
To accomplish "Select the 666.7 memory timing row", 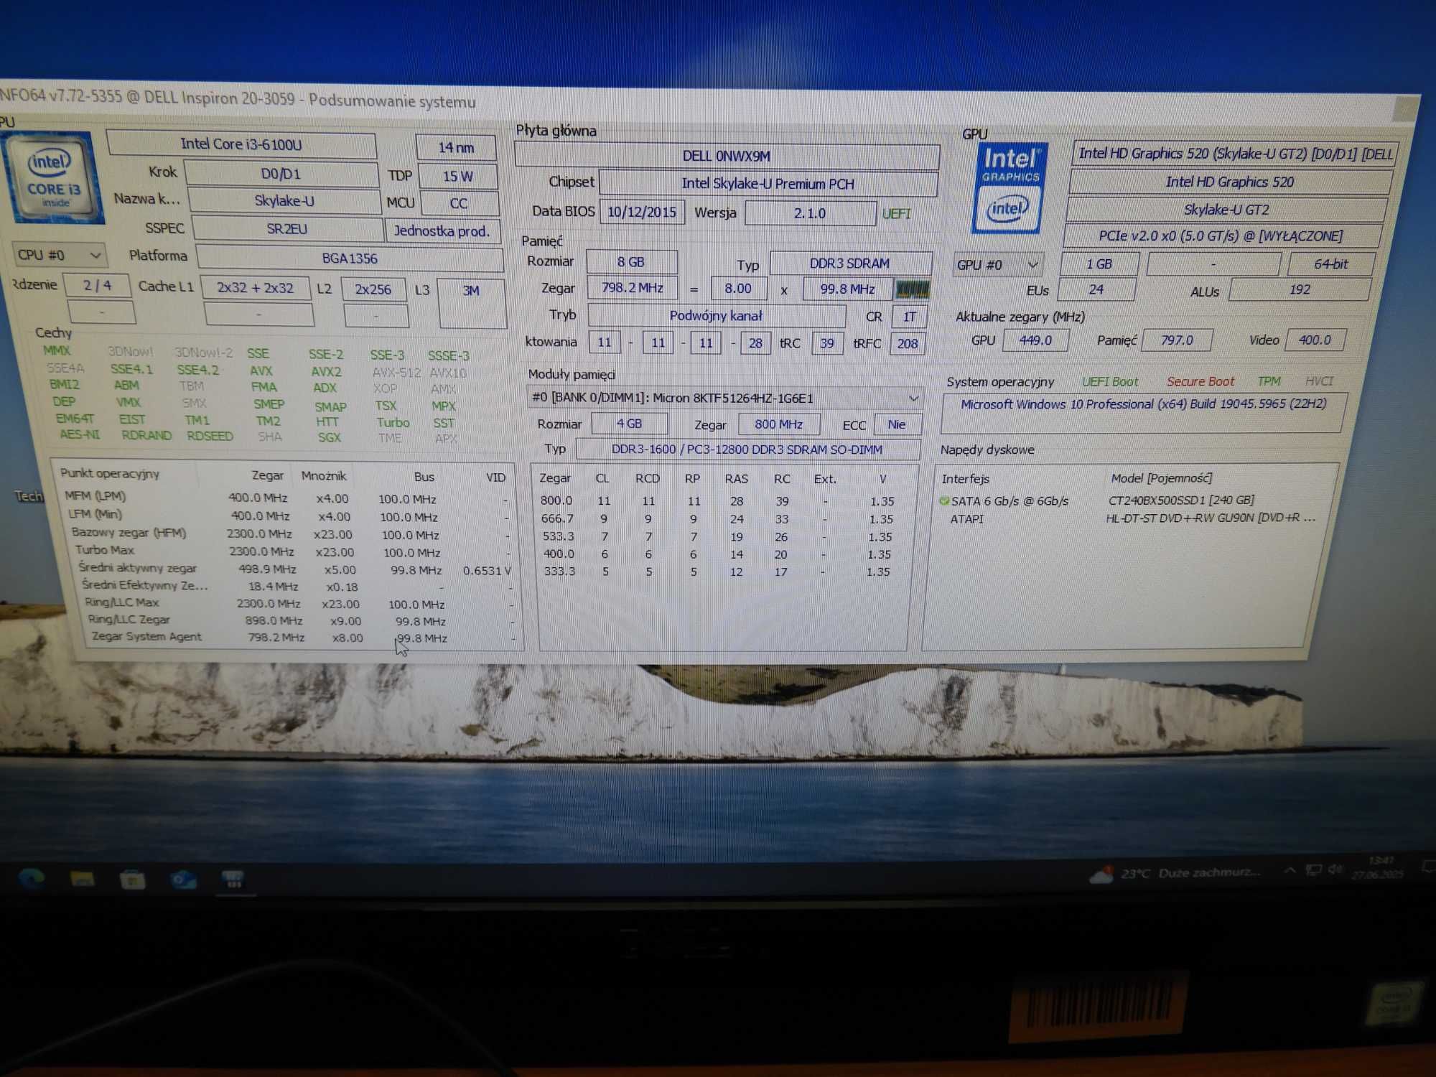I will [718, 518].
